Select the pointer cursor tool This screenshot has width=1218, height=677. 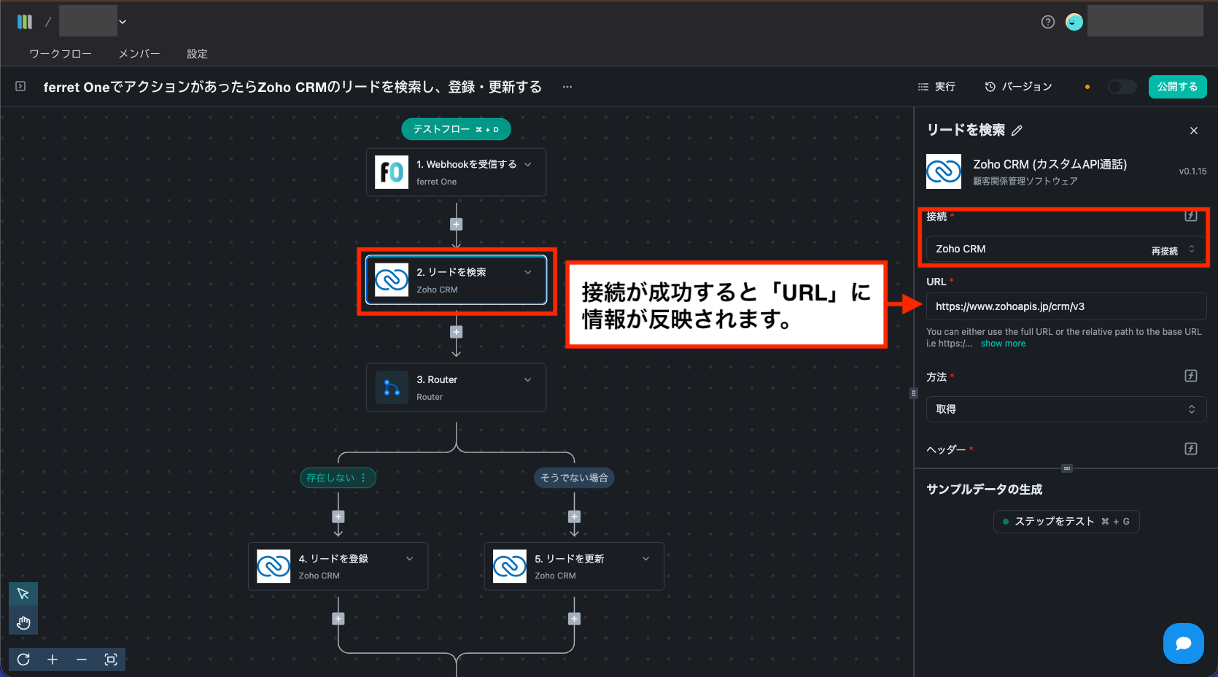pos(23,594)
